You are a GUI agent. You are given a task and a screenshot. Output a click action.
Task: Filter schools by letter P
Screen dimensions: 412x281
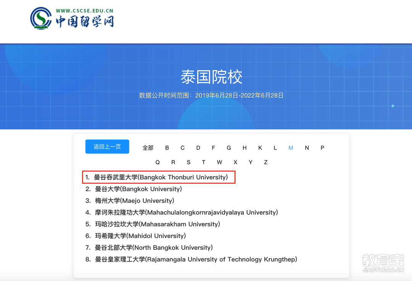click(x=322, y=148)
